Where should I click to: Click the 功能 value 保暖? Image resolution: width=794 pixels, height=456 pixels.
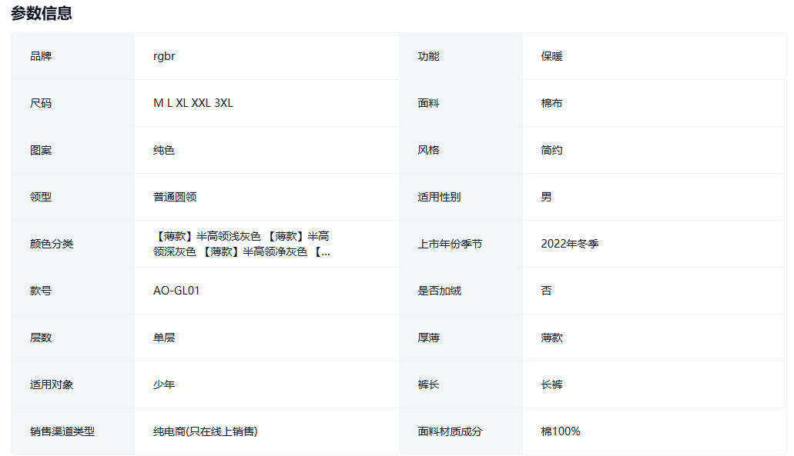coord(551,56)
